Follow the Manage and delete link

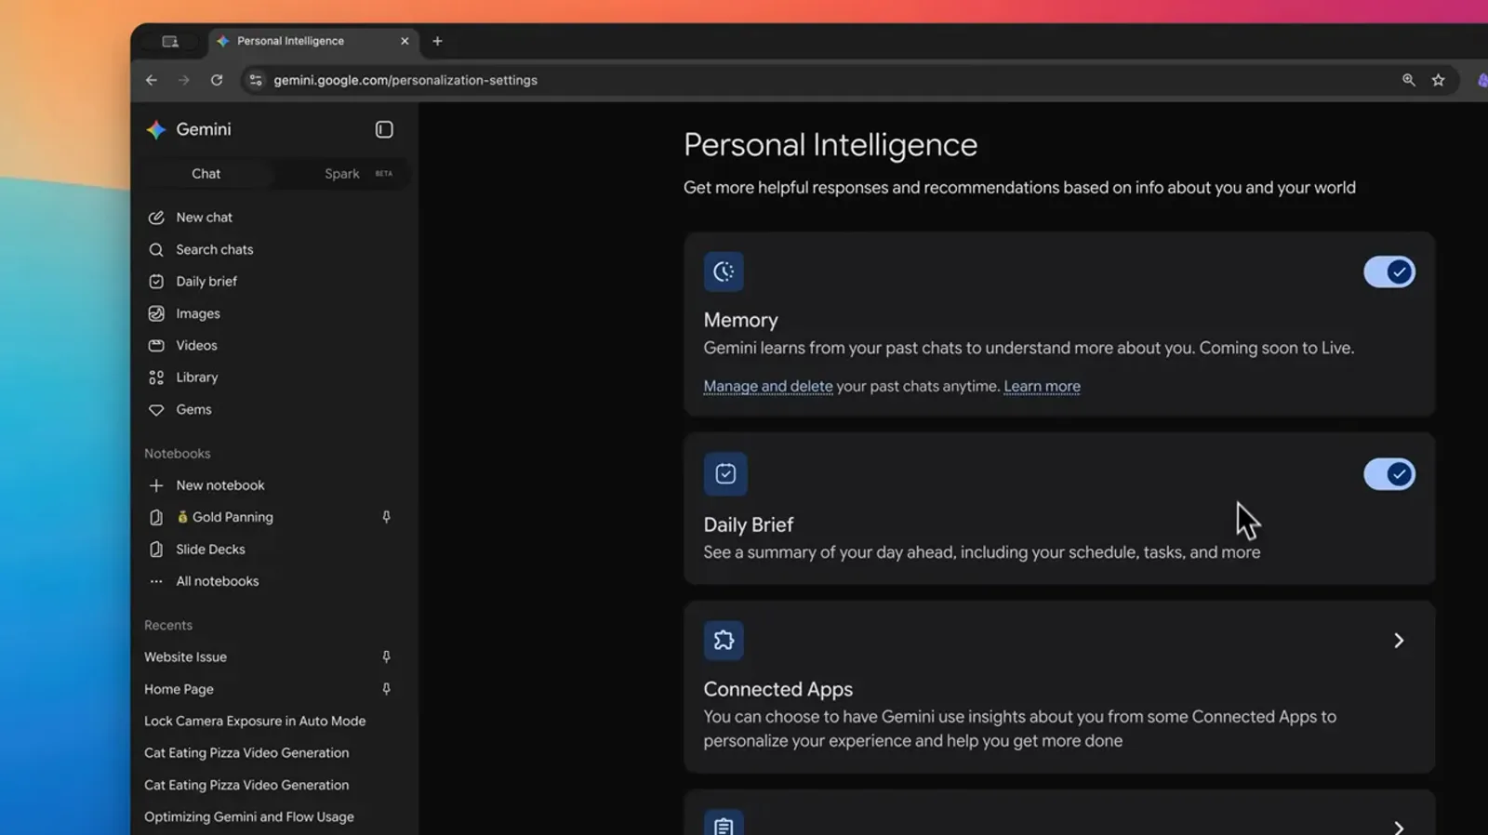768,386
